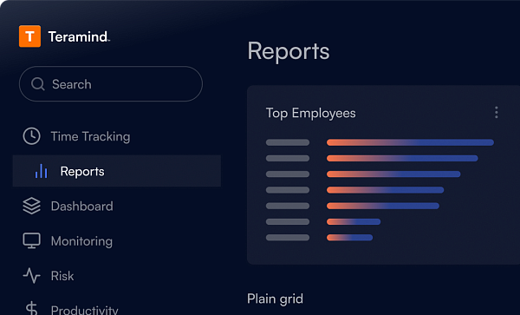The width and height of the screenshot is (520, 315).
Task: Navigate to the Risk section label
Action: [x=62, y=276]
